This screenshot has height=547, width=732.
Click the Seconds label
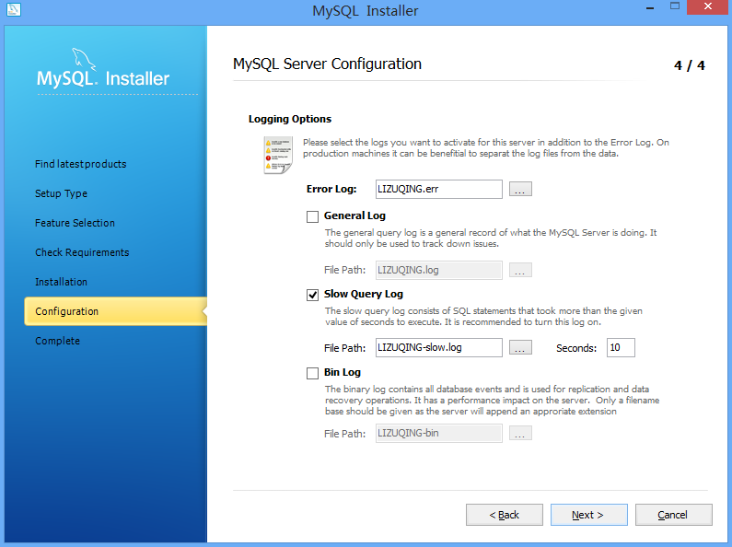(x=576, y=348)
